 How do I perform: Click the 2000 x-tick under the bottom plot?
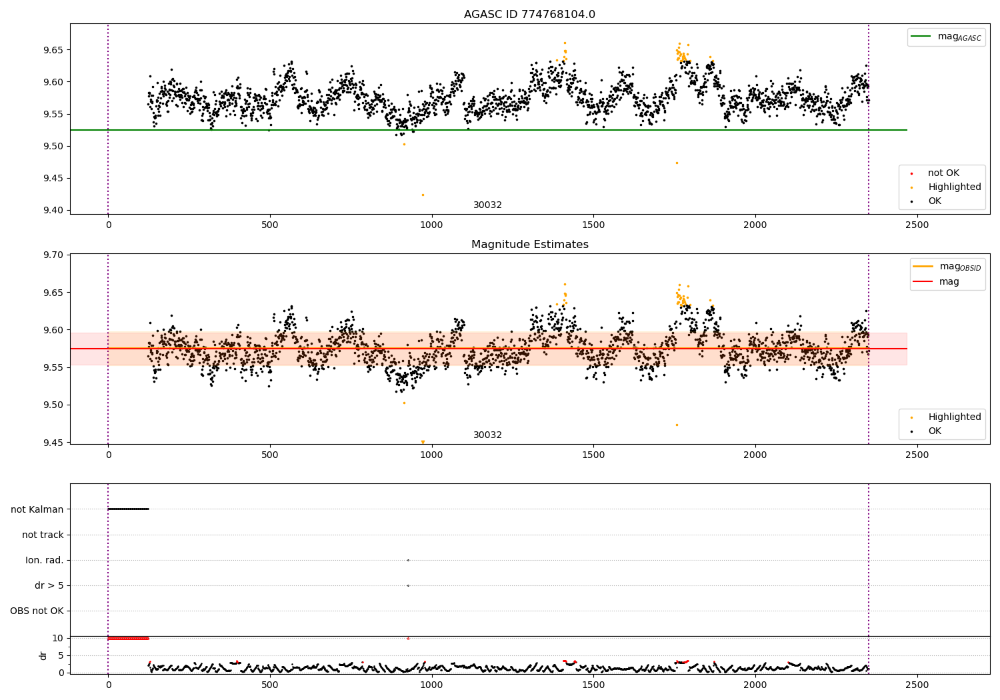click(x=755, y=685)
